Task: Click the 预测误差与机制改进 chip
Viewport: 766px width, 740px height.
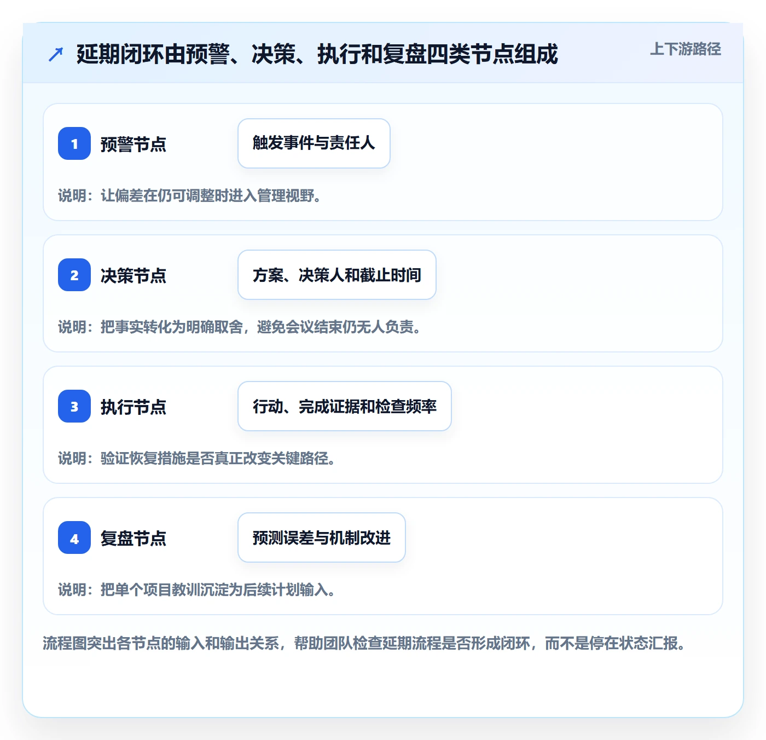Action: [322, 537]
